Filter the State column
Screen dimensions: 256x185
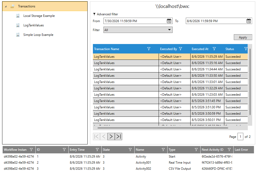[x=130, y=149]
